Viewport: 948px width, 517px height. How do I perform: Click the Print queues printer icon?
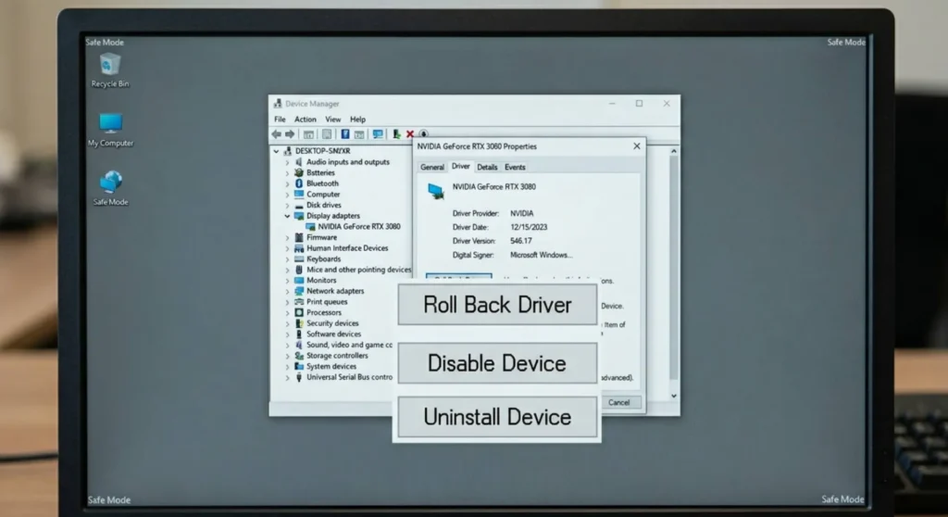(x=299, y=301)
